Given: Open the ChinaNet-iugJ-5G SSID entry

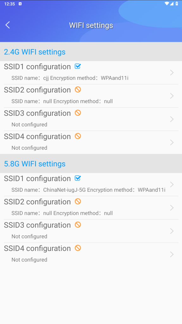Looking at the screenshot, I should point(91,184).
